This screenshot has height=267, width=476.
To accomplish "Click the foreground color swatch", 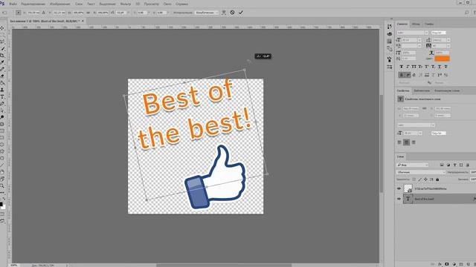I will click(x=1, y=205).
